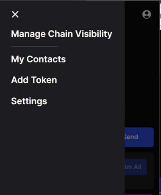Viewport: 161px width, 195px height.
Task: Click the blue Send button behind the drawer
Action: pos(139,137)
